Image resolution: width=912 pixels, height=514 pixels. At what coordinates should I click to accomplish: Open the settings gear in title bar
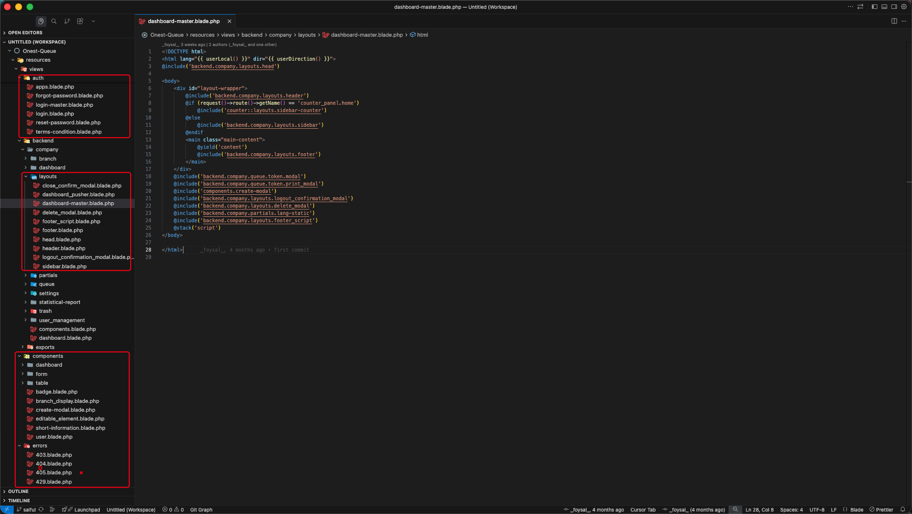point(904,7)
